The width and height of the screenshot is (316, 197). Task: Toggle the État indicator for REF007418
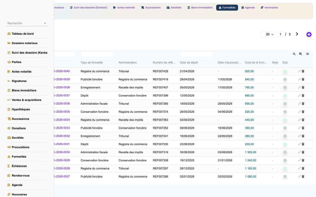285,80
